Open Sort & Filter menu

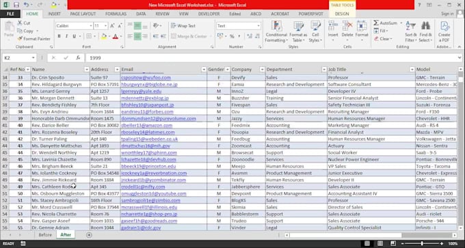pyautogui.click(x=411, y=31)
